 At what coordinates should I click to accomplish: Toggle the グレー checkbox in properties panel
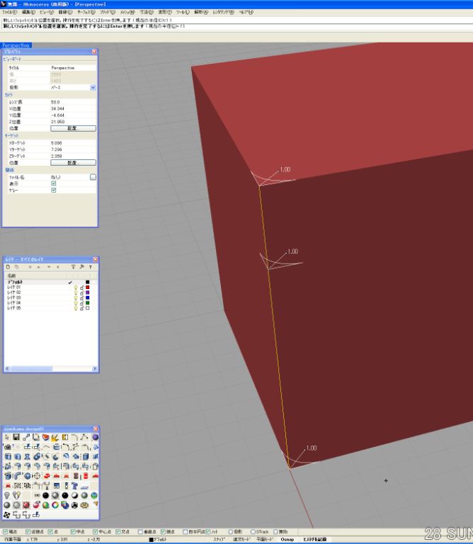tap(54, 190)
